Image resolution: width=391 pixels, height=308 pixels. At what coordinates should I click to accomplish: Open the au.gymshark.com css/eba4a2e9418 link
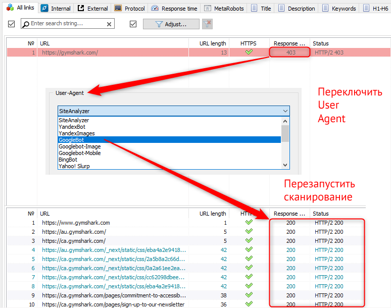[114, 250]
